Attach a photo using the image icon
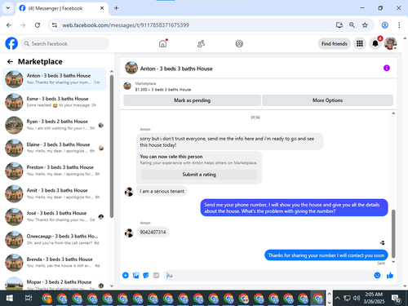 click(x=135, y=276)
